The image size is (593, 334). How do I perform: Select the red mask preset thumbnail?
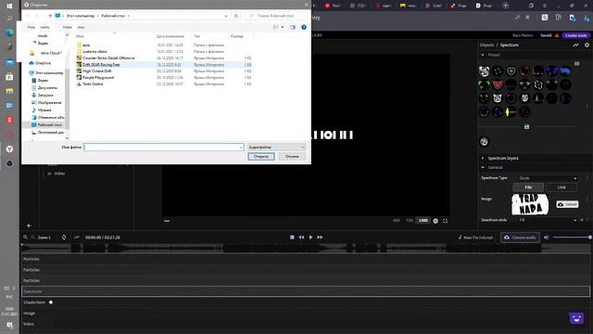[x=498, y=84]
